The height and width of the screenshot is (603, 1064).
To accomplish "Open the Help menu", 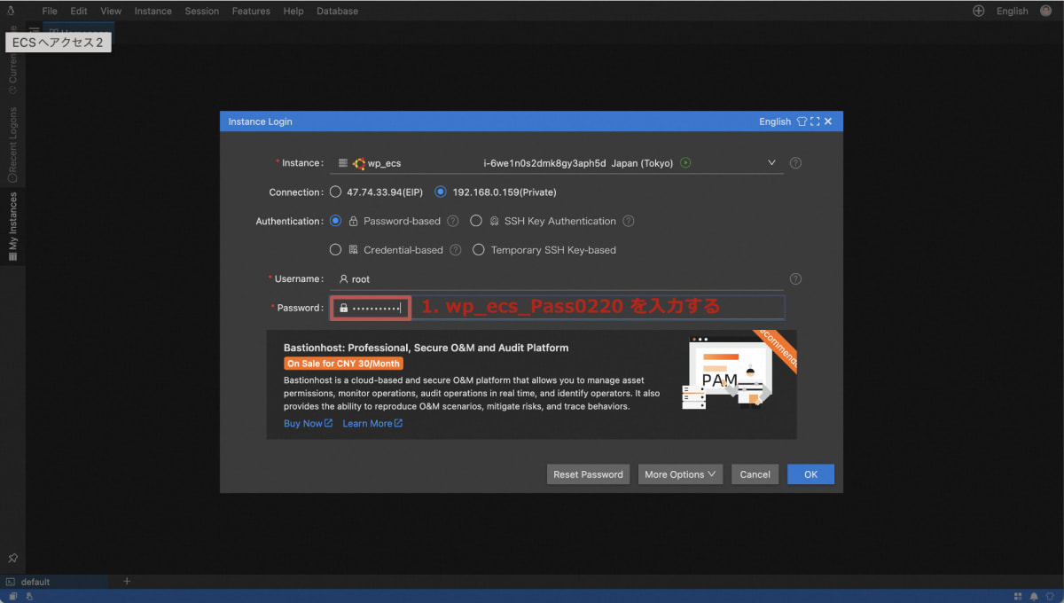I will (x=293, y=12).
